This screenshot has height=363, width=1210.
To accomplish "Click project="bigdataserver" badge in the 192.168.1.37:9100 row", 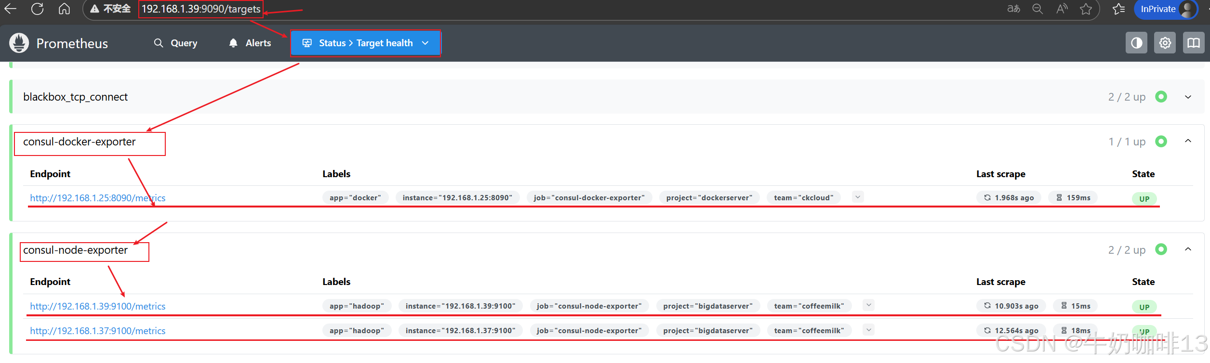I will (708, 331).
